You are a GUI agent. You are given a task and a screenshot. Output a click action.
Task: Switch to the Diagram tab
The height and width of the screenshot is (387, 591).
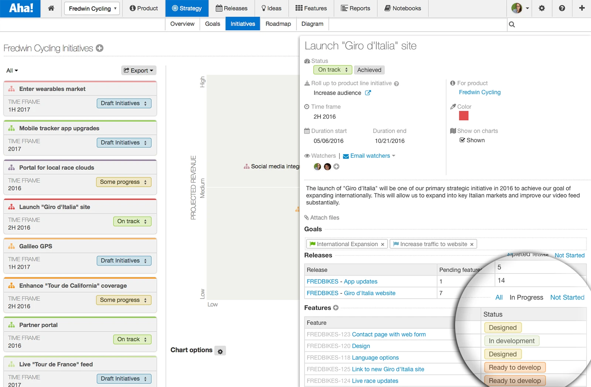tap(312, 24)
